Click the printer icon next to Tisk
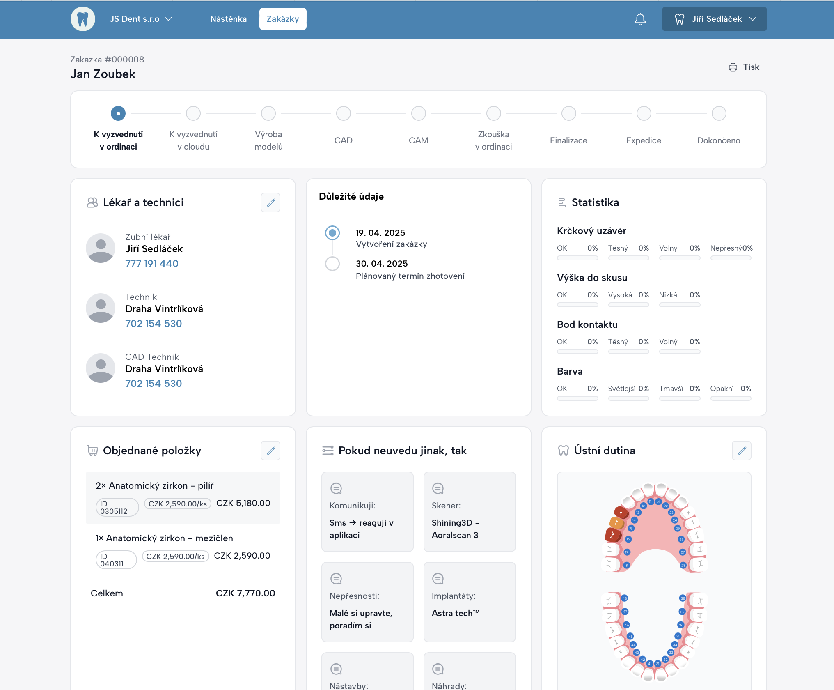This screenshot has width=834, height=690. 733,67
